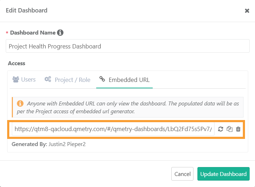255x187 pixels.
Task: Click the people icon on the Users tab
Action: coord(16,79)
